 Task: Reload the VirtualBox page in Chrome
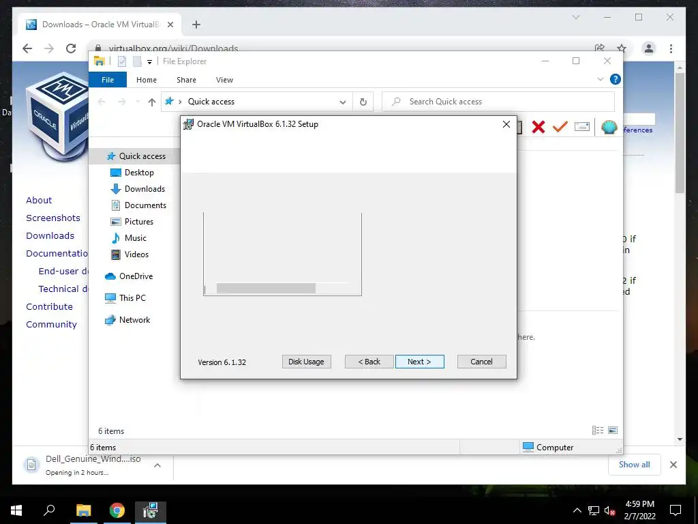click(71, 48)
